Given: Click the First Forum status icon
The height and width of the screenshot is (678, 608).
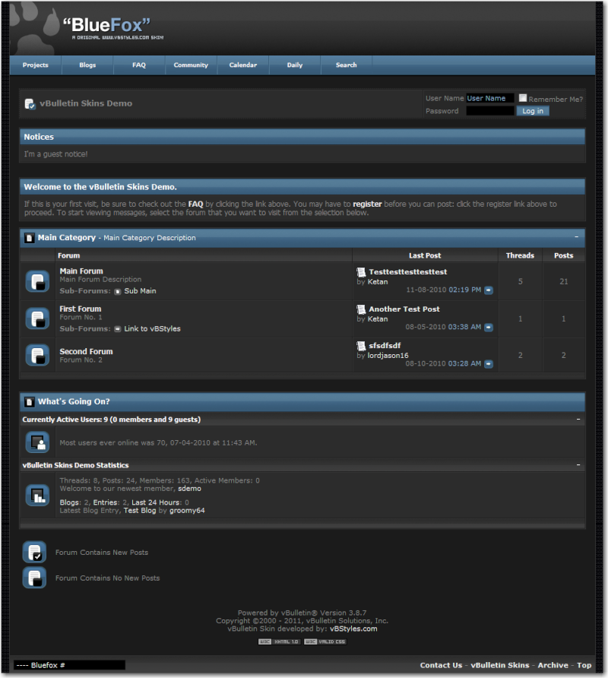Looking at the screenshot, I should (38, 318).
